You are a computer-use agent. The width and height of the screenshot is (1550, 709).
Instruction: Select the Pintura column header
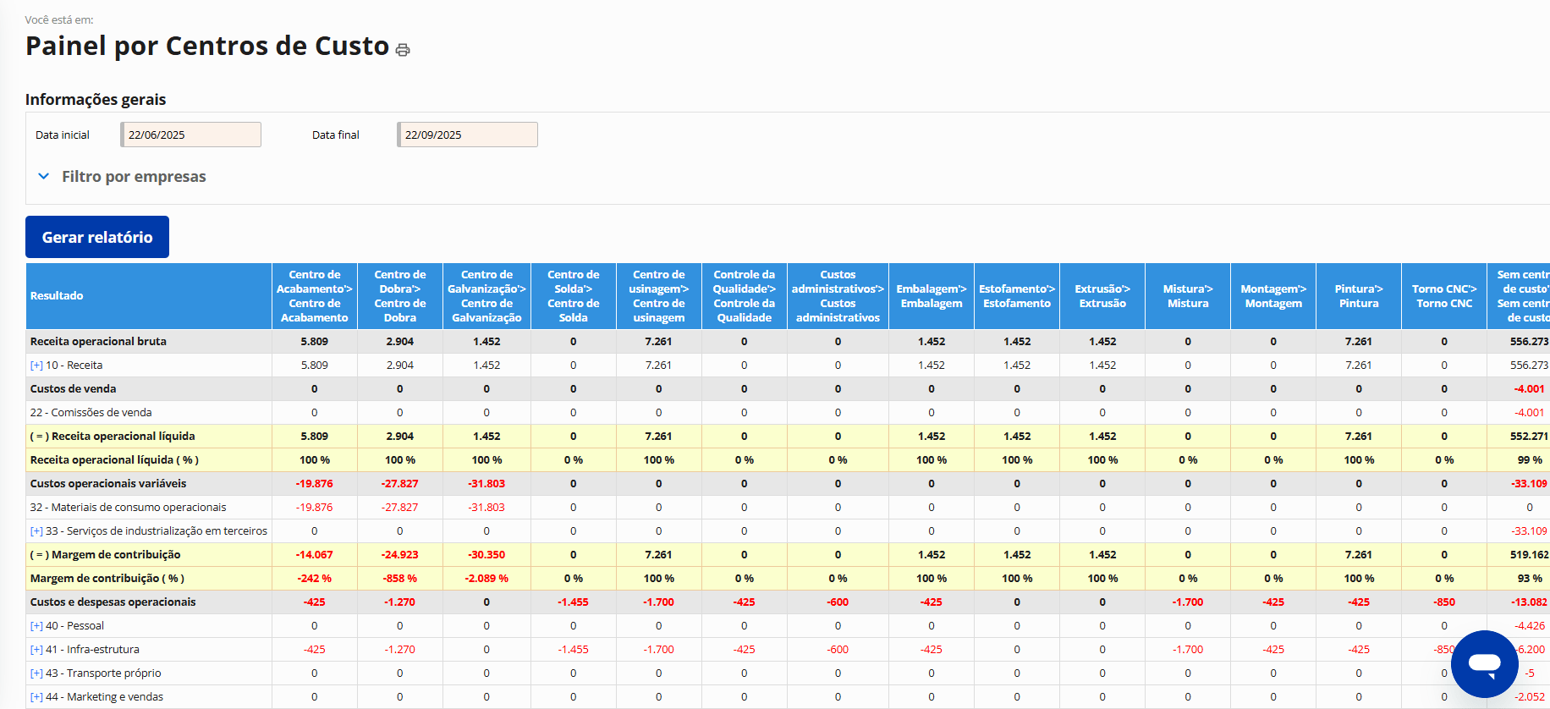click(1359, 296)
